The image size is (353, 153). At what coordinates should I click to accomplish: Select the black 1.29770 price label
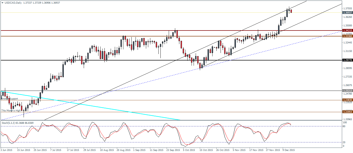pyautogui.click(x=347, y=60)
